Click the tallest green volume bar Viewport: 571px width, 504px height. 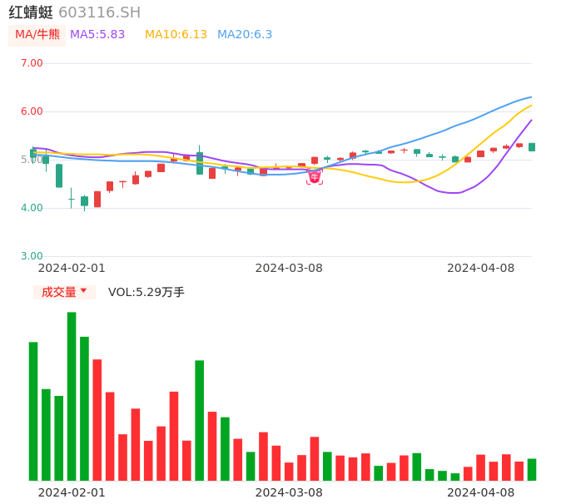point(72,396)
